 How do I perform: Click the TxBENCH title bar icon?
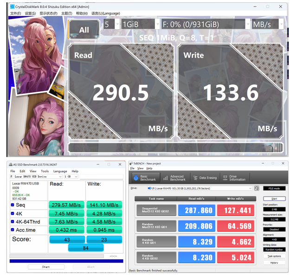[x=131, y=163]
